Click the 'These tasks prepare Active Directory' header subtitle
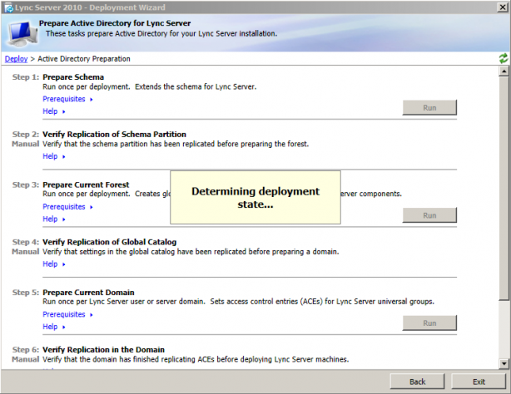This screenshot has width=511, height=394. [x=161, y=33]
